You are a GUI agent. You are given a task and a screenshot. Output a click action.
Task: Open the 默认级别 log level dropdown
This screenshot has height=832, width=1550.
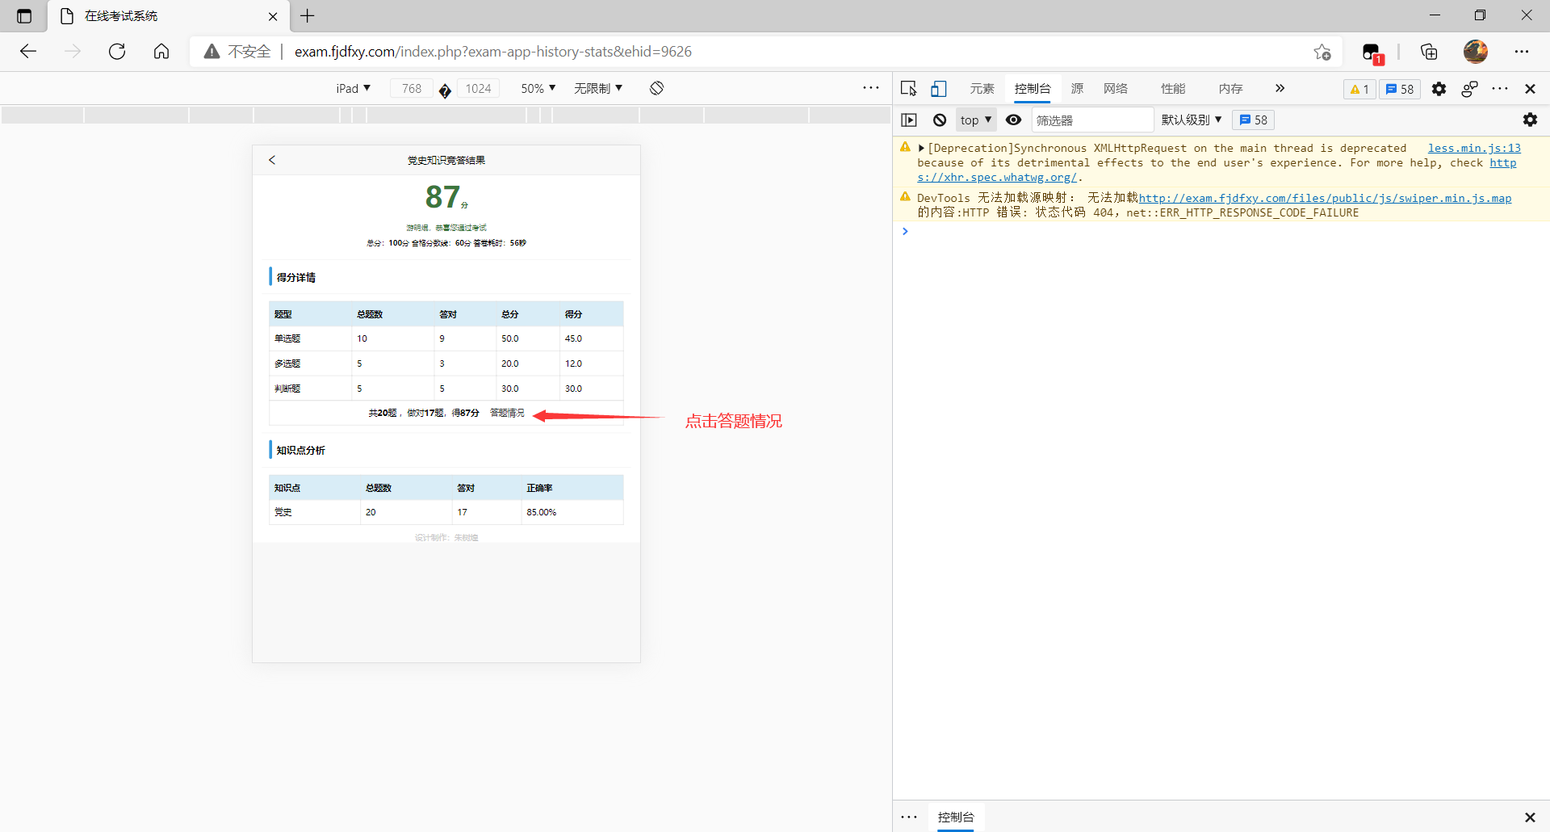pos(1192,120)
